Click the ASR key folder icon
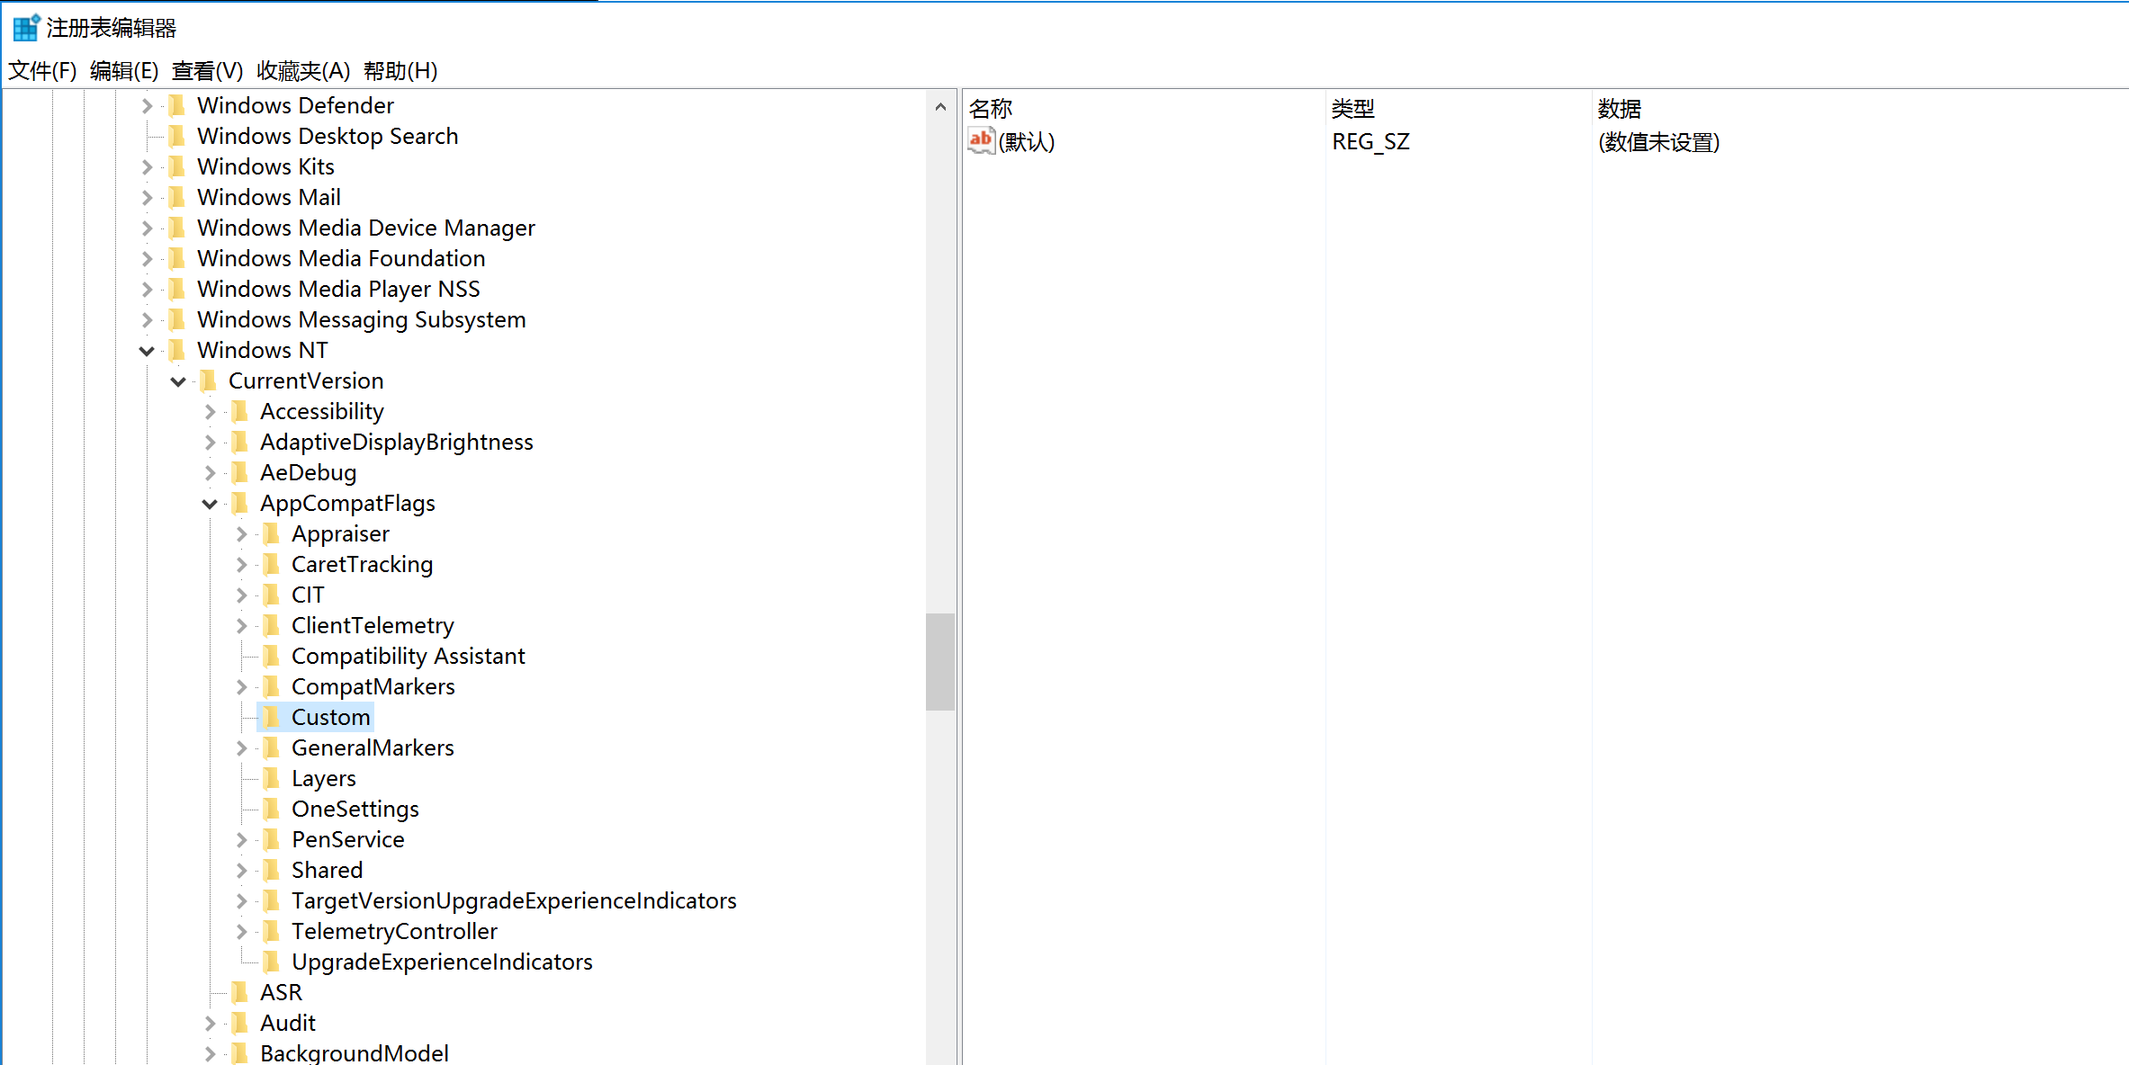Viewport: 2129px width, 1065px height. [240, 992]
